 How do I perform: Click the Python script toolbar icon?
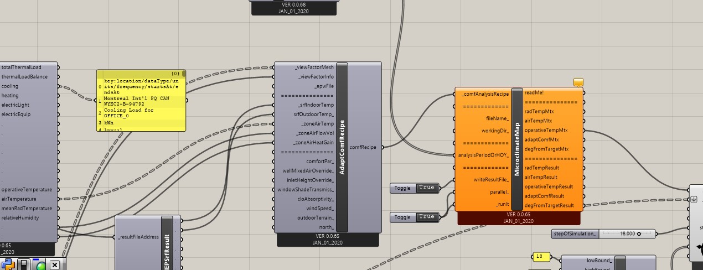8,265
